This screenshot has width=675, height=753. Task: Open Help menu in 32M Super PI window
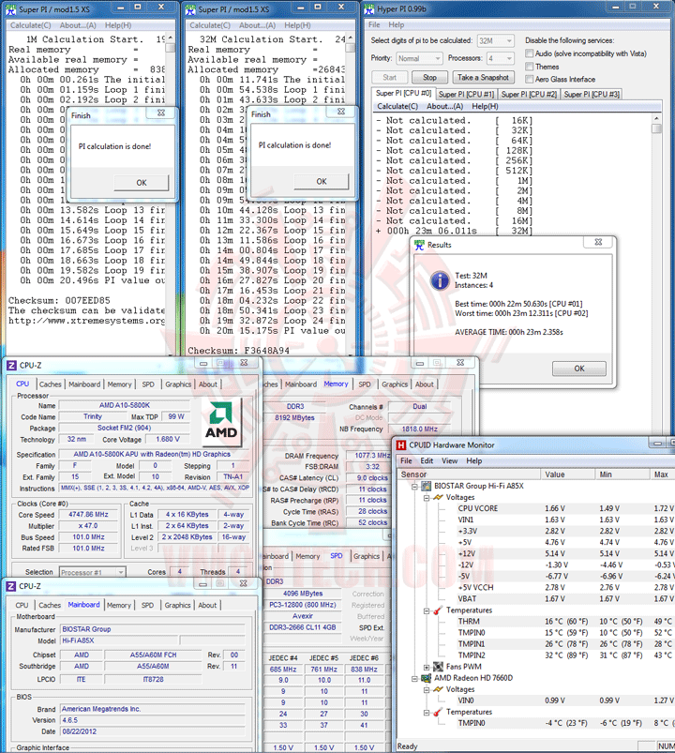(297, 25)
